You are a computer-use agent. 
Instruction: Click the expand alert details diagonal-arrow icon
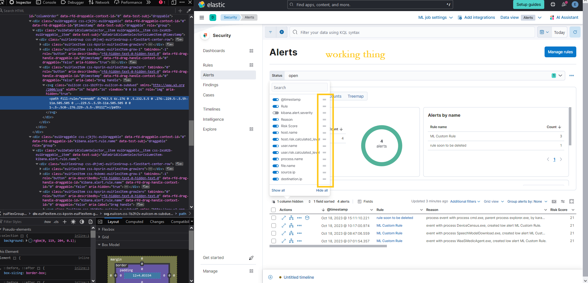(283, 218)
